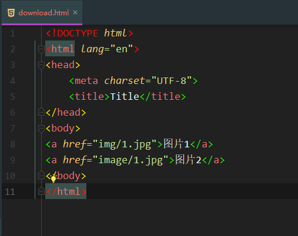Toggle fold marker at closing html tag line 11
The height and width of the screenshot is (236, 298).
(41, 191)
